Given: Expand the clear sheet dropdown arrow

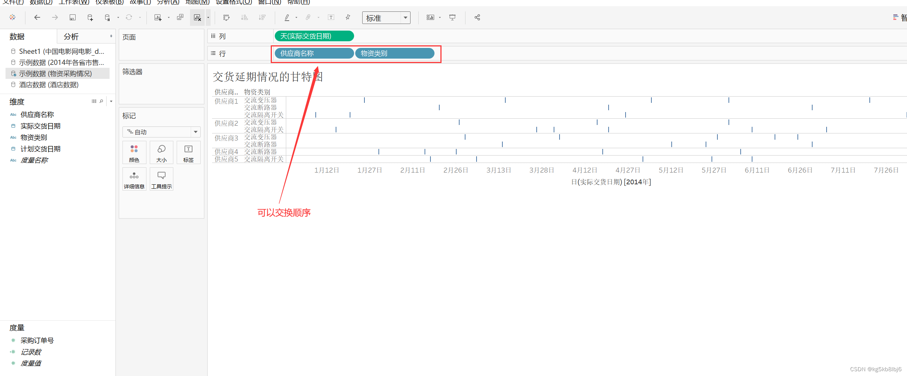Looking at the screenshot, I should (208, 17).
